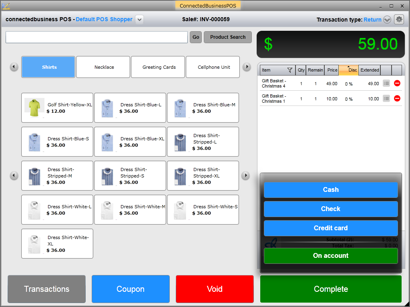Viewport: 410px width, 307px height.
Task: Go to previous product page arrow
Action: 14,175
